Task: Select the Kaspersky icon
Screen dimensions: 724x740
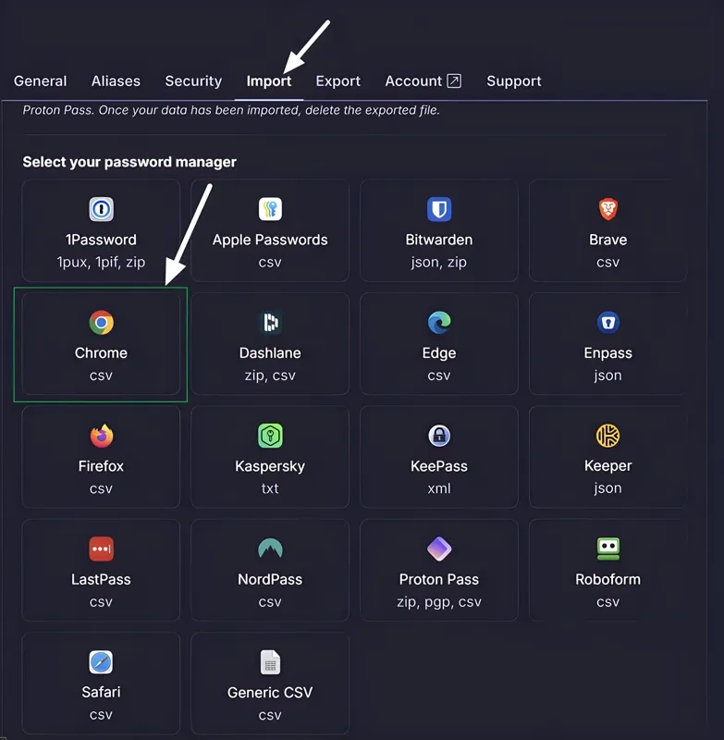Action: point(269,436)
